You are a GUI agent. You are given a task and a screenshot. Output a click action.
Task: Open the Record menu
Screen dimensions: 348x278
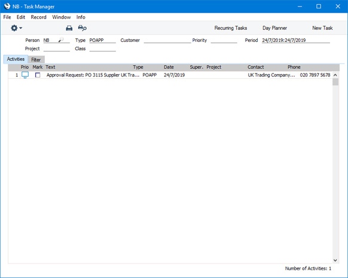[39, 17]
